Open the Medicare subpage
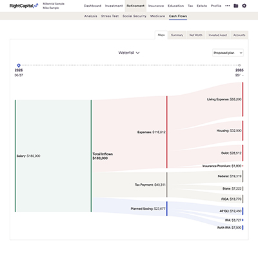The width and height of the screenshot is (258, 258). pos(157,16)
